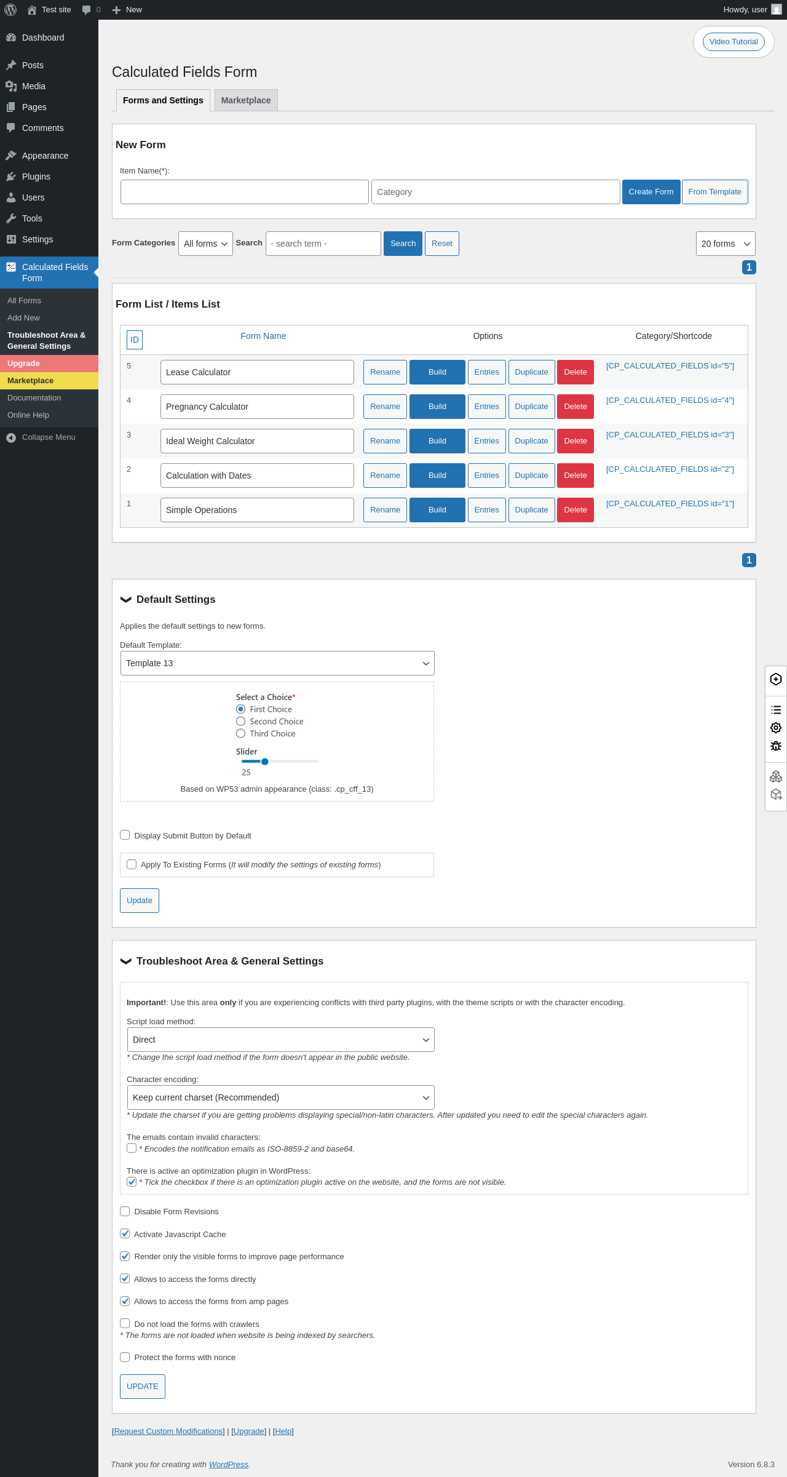Check the emails contain invalid characters box

(x=132, y=1148)
